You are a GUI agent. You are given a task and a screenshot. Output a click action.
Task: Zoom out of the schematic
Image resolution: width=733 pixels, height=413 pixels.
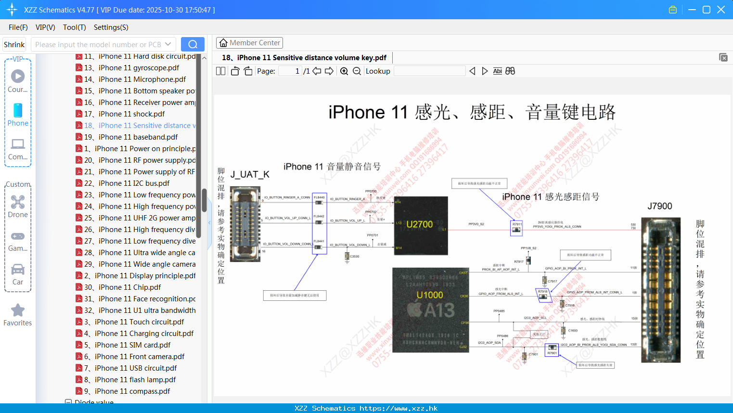point(357,71)
